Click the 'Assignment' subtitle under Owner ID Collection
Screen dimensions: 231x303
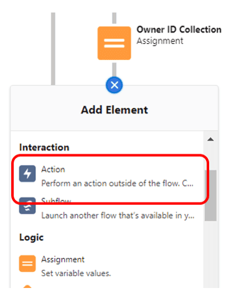160,41
